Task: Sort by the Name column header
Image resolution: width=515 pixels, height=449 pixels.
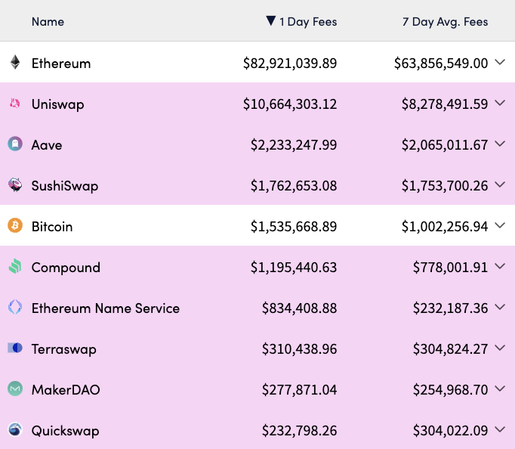Action: point(48,22)
